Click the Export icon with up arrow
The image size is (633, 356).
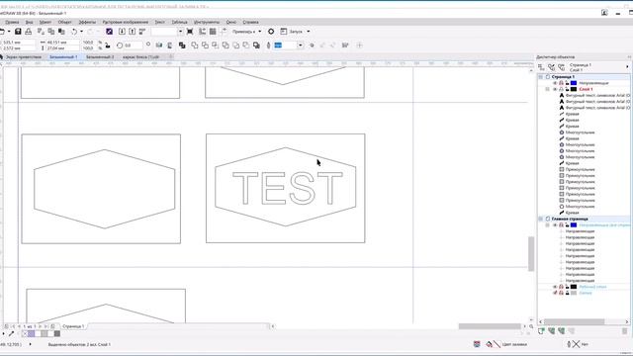[132, 32]
